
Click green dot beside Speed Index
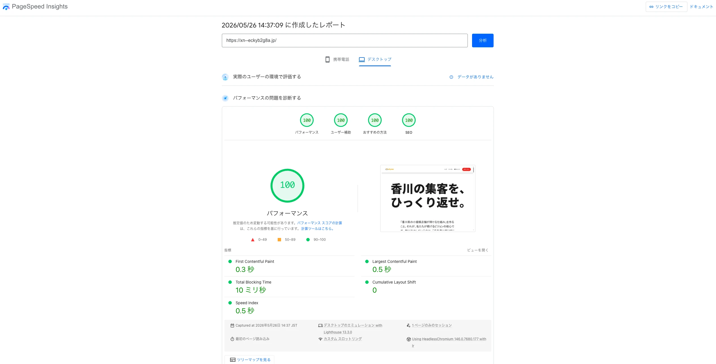point(230,303)
